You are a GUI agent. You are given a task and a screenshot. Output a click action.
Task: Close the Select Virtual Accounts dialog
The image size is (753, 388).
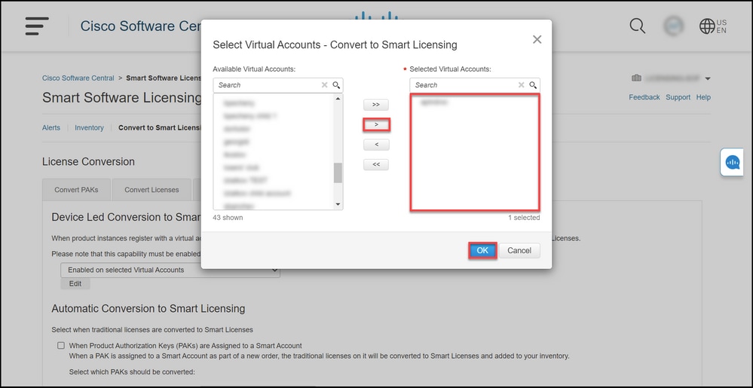pos(537,39)
